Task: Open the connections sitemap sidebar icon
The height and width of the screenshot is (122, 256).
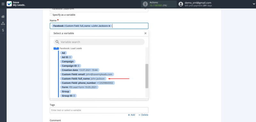Action: (x=3, y=23)
